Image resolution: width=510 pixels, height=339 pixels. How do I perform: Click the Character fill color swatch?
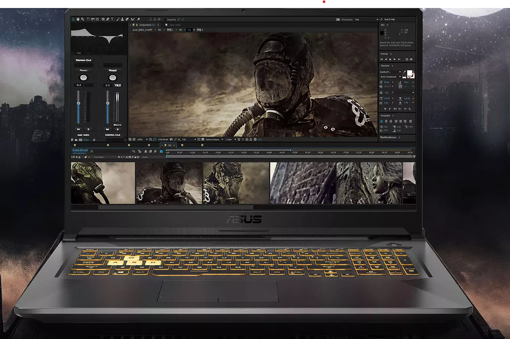[410, 72]
